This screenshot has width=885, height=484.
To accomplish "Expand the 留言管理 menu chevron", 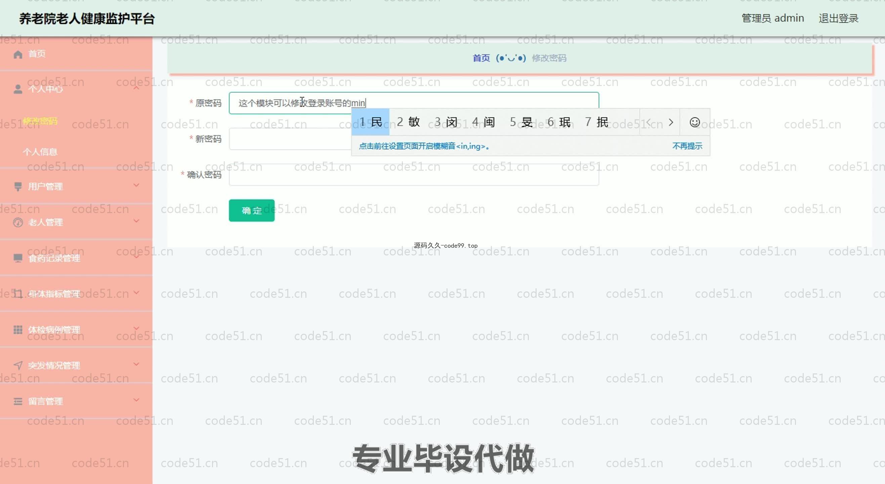I will click(x=136, y=400).
